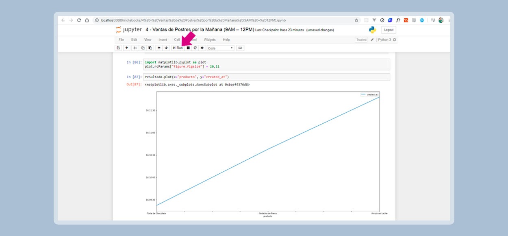The height and width of the screenshot is (236, 508).
Task: Click the Jupyter logo
Action: point(128,30)
